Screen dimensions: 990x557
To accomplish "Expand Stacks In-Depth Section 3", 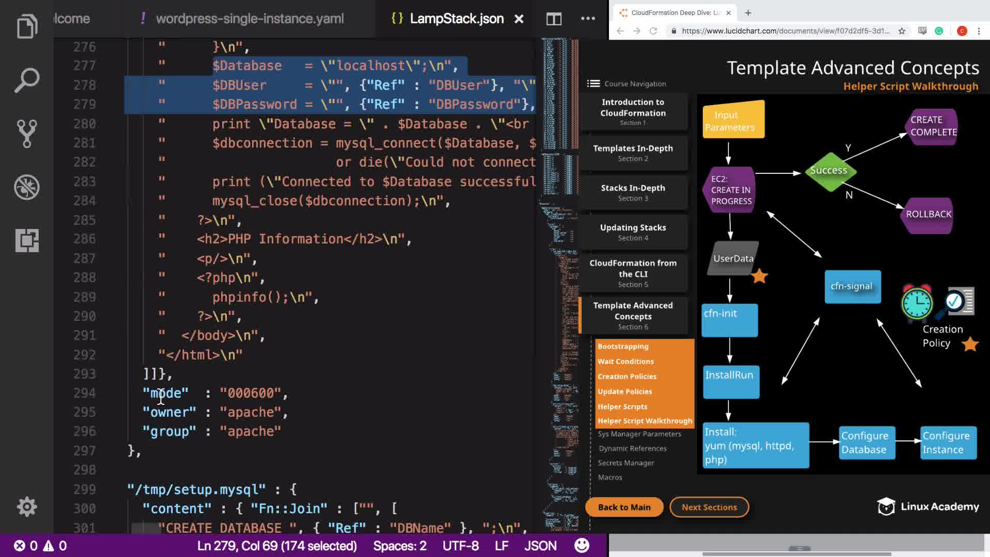I will [x=633, y=192].
